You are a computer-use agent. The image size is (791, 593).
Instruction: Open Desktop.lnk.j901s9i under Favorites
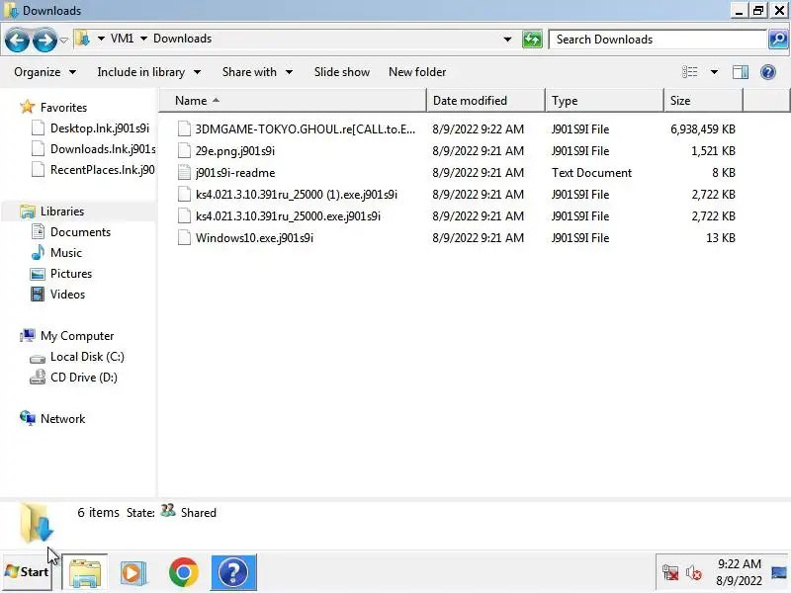(x=100, y=128)
